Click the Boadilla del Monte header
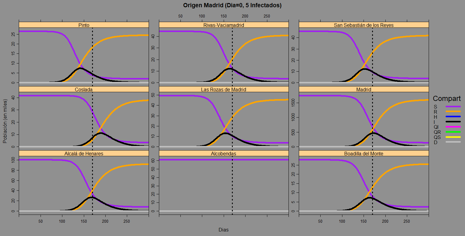Screen dimensions: 465x236 click(364, 154)
